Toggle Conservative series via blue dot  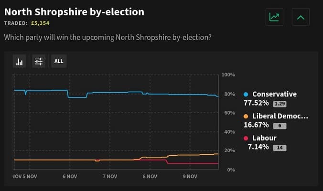[x=246, y=95]
